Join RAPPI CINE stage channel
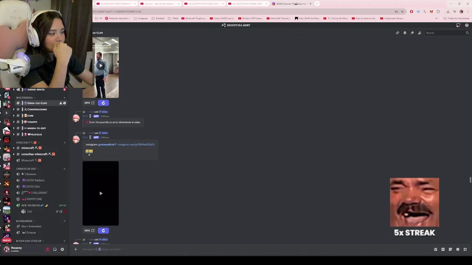The width and height of the screenshot is (472, 265). (41, 199)
